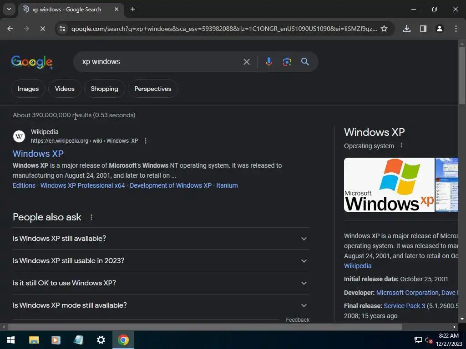Open Development of Windows XP link

pyautogui.click(x=171, y=185)
